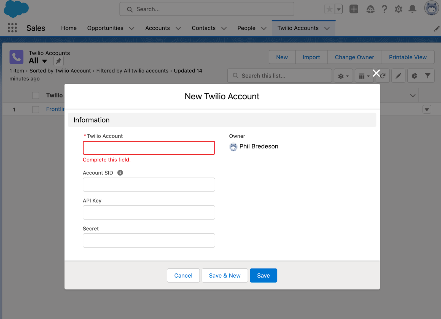Click the Twilio Accounts phone icon
Image resolution: width=441 pixels, height=319 pixels.
click(x=17, y=57)
